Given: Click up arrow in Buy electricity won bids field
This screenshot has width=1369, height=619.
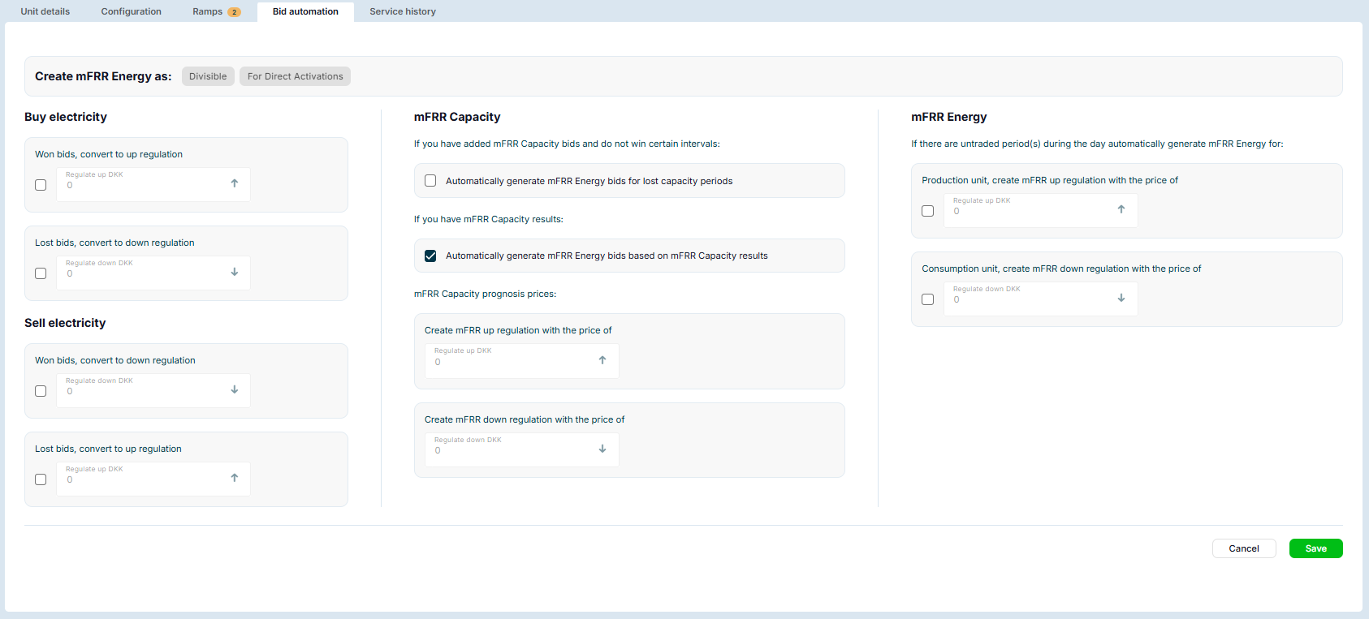Looking at the screenshot, I should tap(235, 183).
